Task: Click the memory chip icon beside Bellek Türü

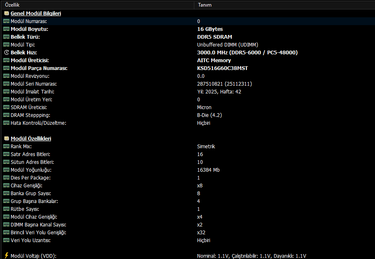Action: pos(7,37)
